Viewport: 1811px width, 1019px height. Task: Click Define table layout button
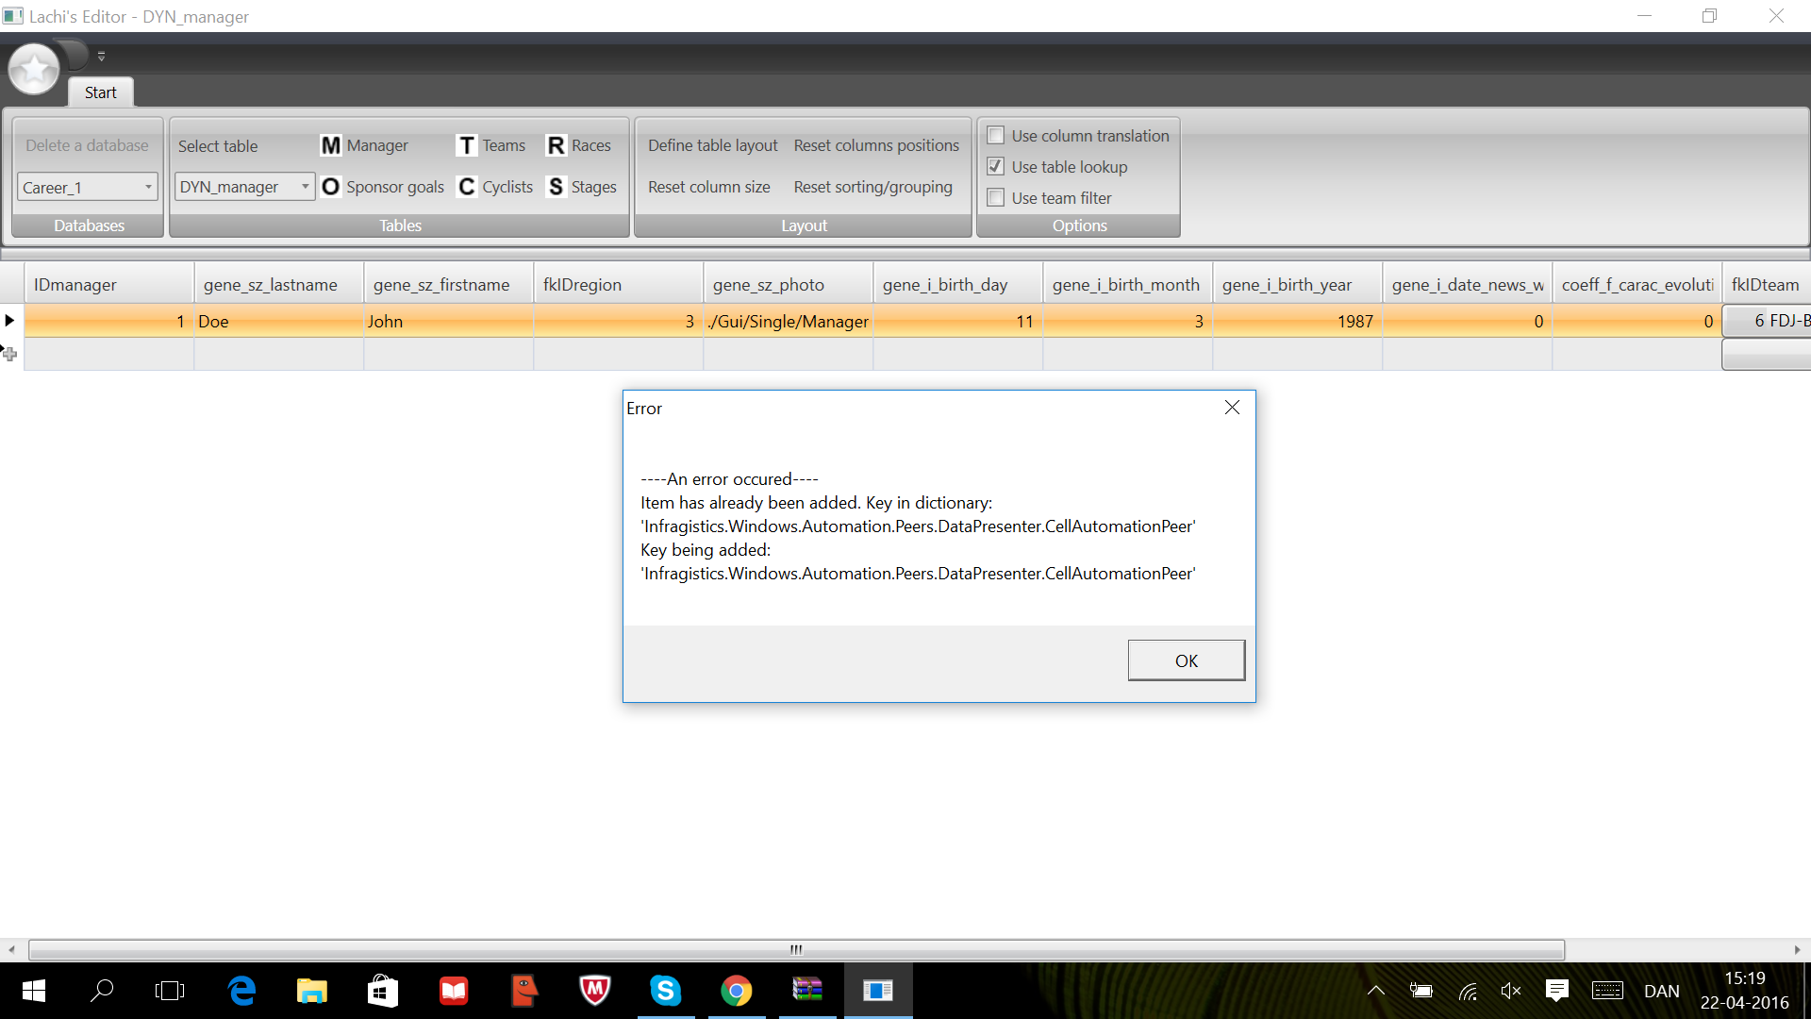(712, 145)
